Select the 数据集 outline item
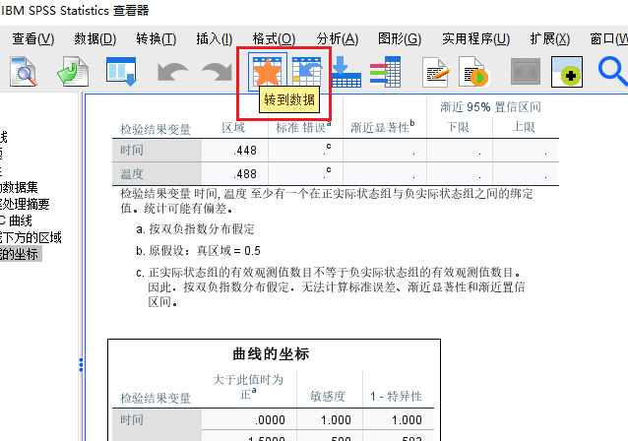This screenshot has width=628, height=441. tap(19, 187)
